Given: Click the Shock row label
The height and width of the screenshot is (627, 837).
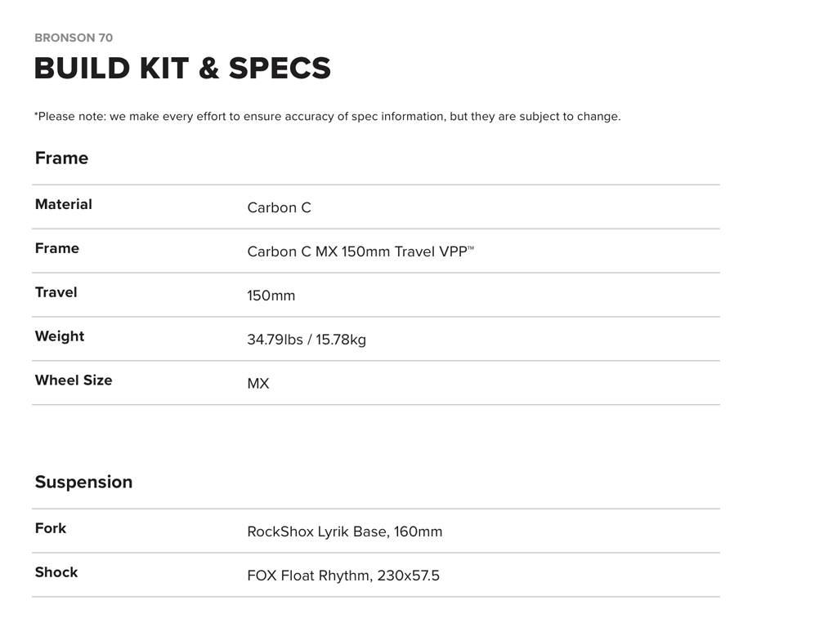Looking at the screenshot, I should [56, 572].
